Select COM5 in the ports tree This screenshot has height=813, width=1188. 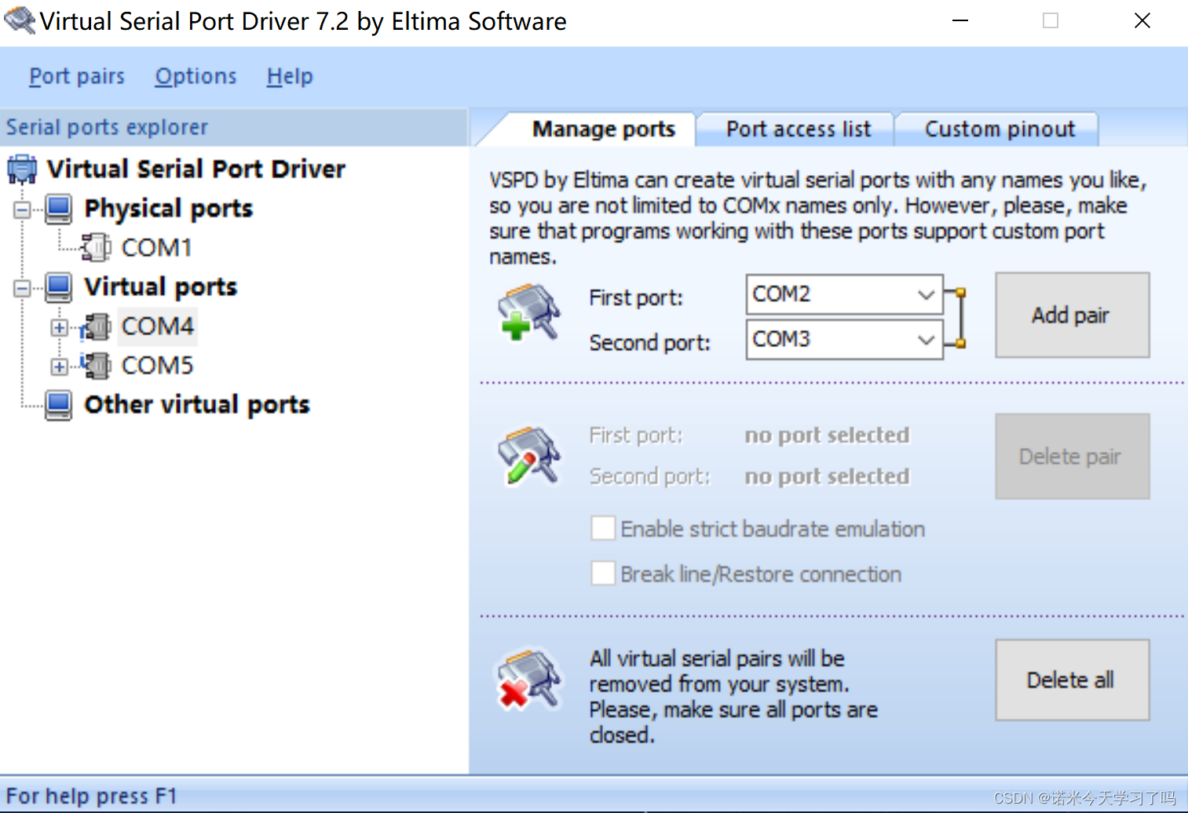click(158, 366)
